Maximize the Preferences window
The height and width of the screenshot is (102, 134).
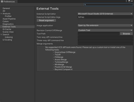pos(129,1)
